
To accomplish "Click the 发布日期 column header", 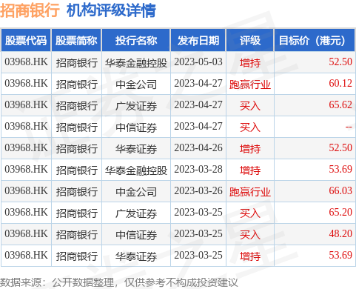I will 198,40.
